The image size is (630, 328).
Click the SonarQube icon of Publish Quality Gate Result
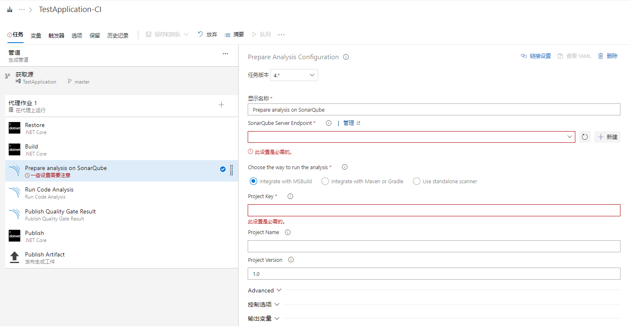pos(14,214)
